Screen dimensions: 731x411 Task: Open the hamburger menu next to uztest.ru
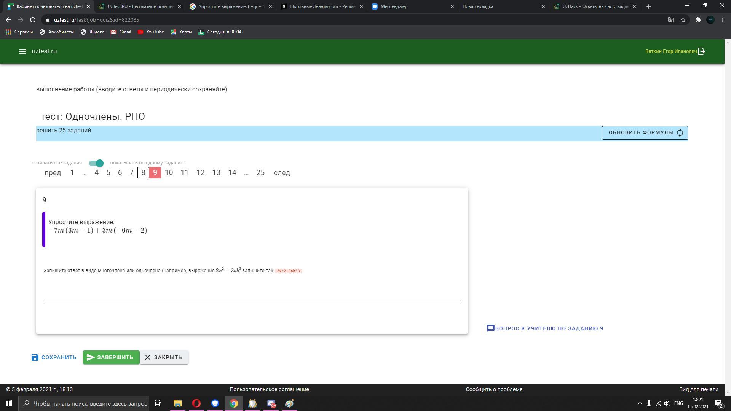point(22,51)
